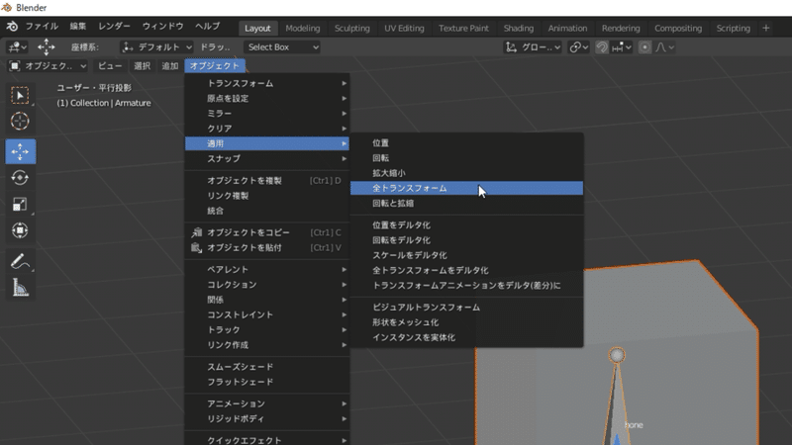Toggle snapping magnet icon
Viewport: 792px width, 445px height.
pos(602,47)
